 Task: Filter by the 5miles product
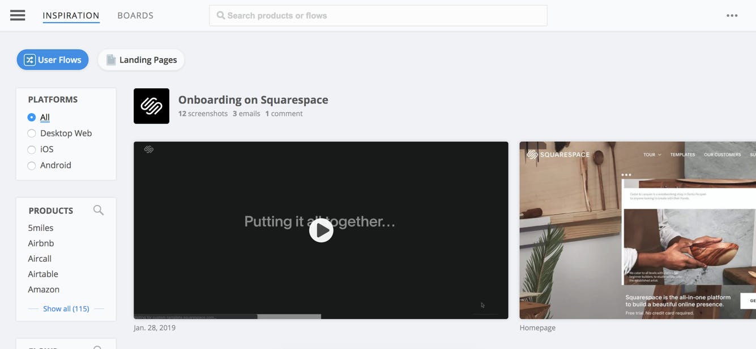41,228
